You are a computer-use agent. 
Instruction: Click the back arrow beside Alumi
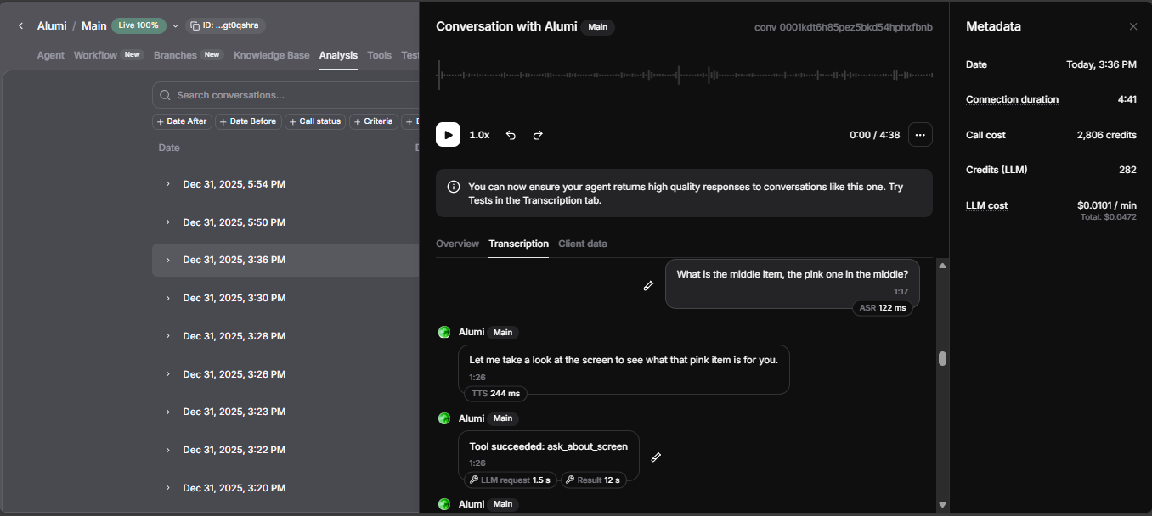pyautogui.click(x=21, y=26)
